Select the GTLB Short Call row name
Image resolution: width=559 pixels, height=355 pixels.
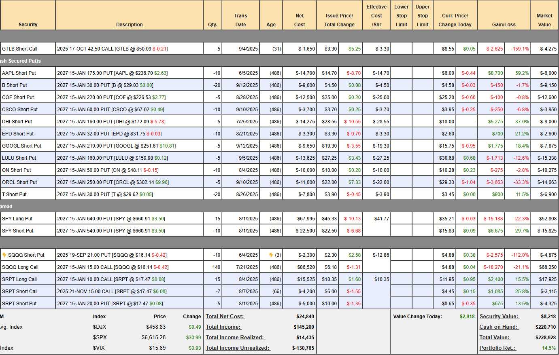click(20, 49)
